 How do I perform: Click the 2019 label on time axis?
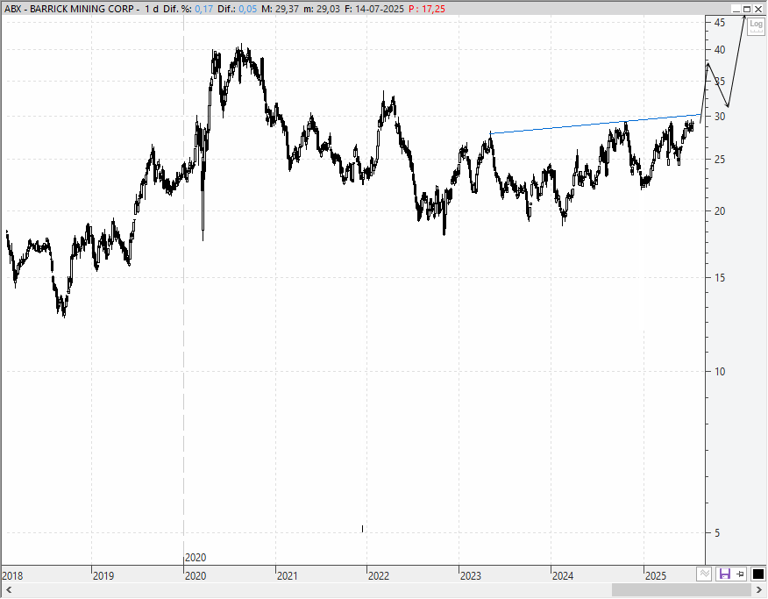(x=103, y=576)
